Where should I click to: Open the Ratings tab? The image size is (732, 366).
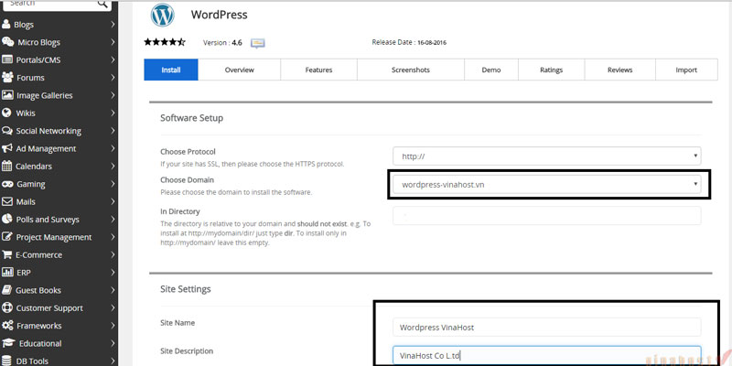pos(552,70)
